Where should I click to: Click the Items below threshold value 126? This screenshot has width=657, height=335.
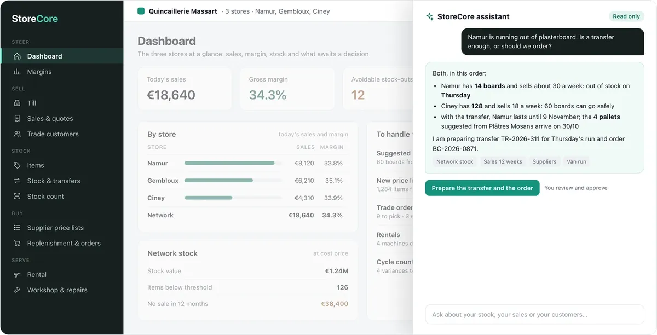pyautogui.click(x=343, y=287)
